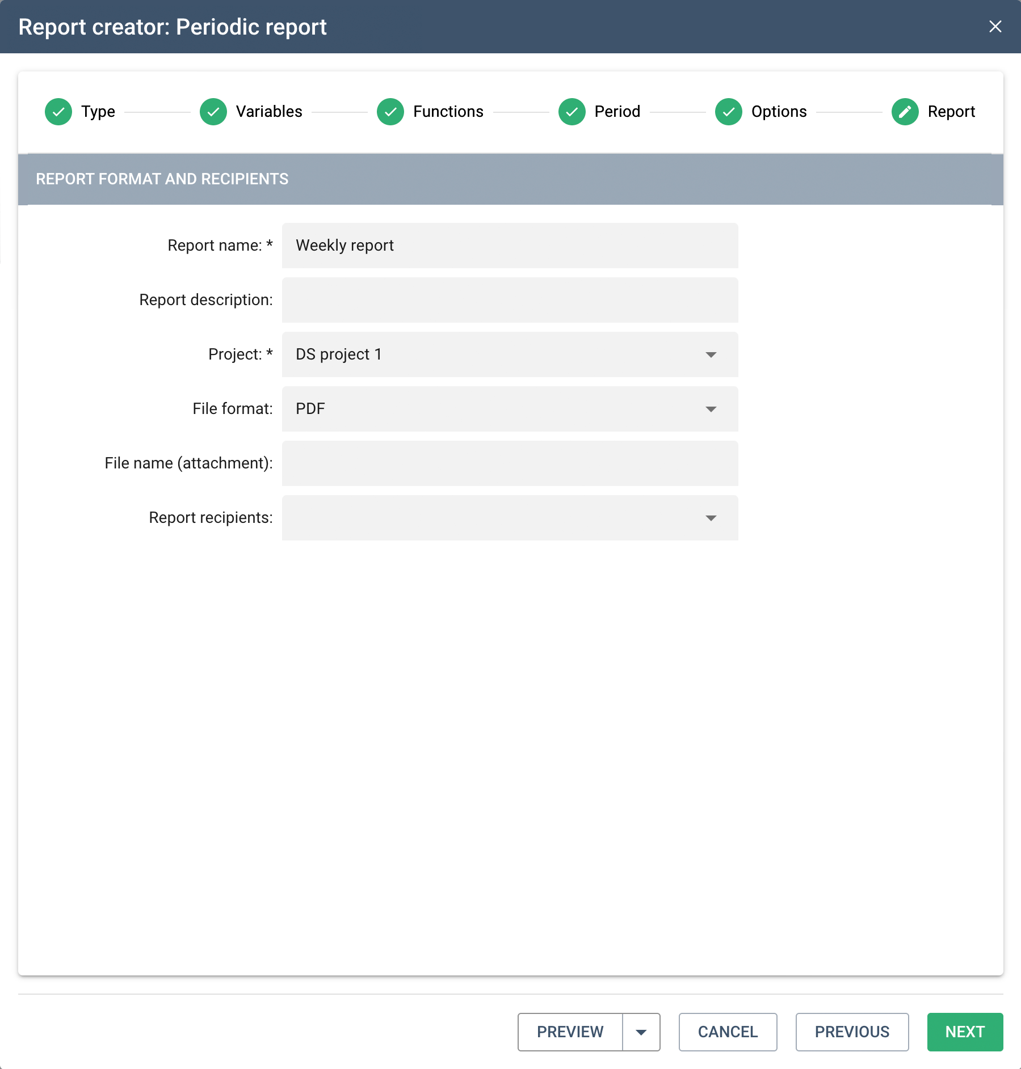Click the PREVIEW button
This screenshot has width=1021, height=1069.
(x=570, y=1032)
